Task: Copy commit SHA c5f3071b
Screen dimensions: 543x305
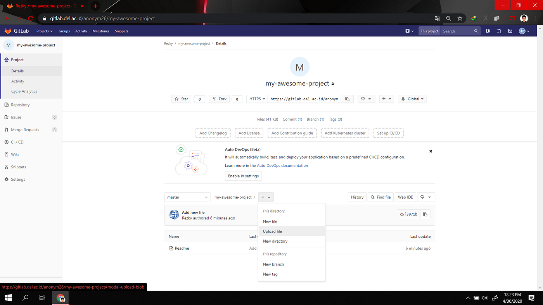Action: click(x=425, y=214)
